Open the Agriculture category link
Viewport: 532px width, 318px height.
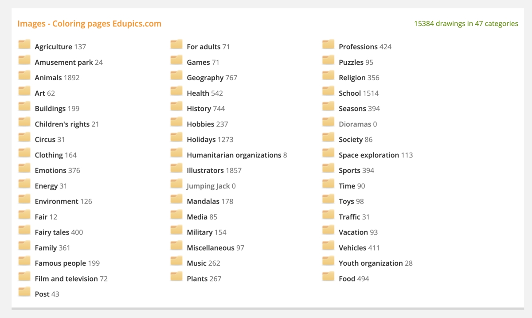pos(53,47)
